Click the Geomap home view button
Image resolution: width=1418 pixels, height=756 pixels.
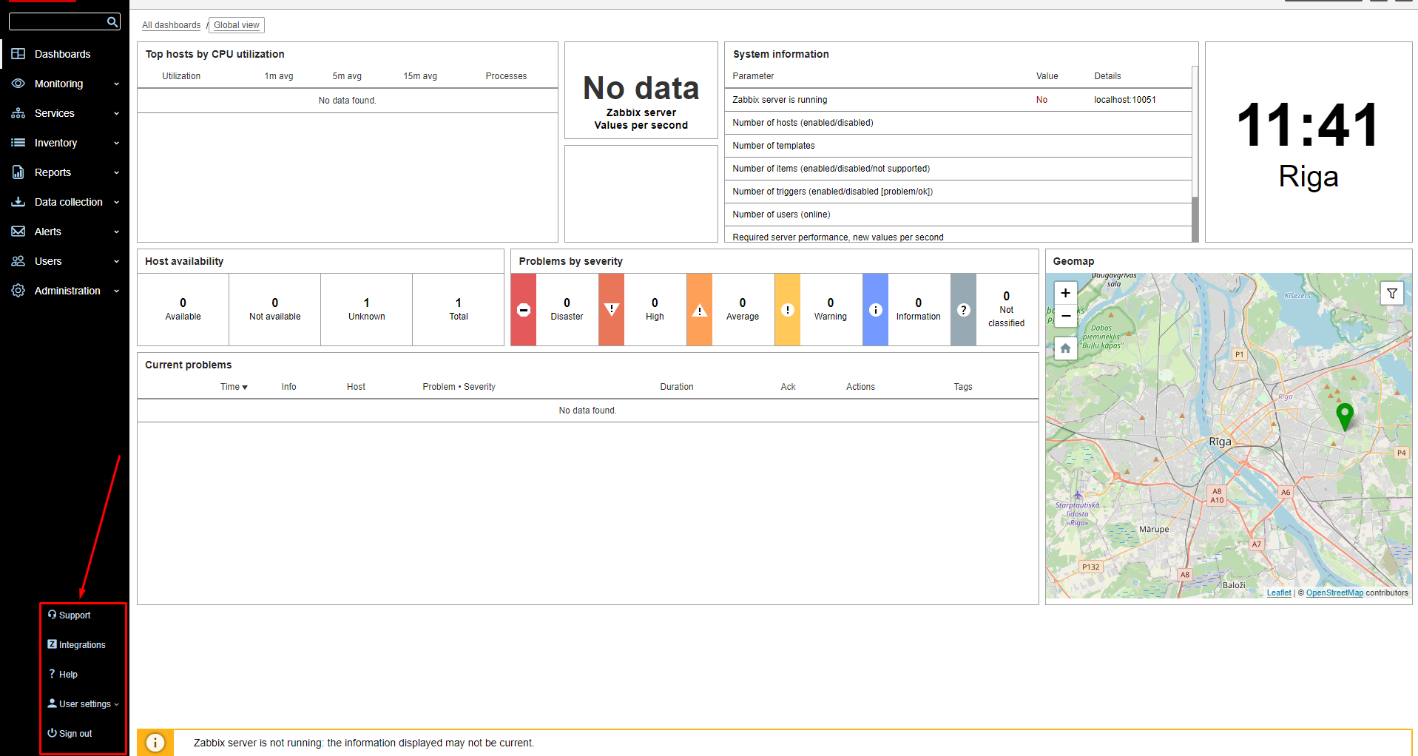(1065, 348)
